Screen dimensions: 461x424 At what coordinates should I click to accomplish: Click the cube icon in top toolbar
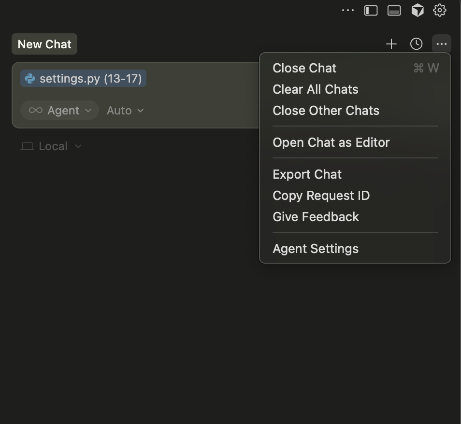(x=417, y=10)
